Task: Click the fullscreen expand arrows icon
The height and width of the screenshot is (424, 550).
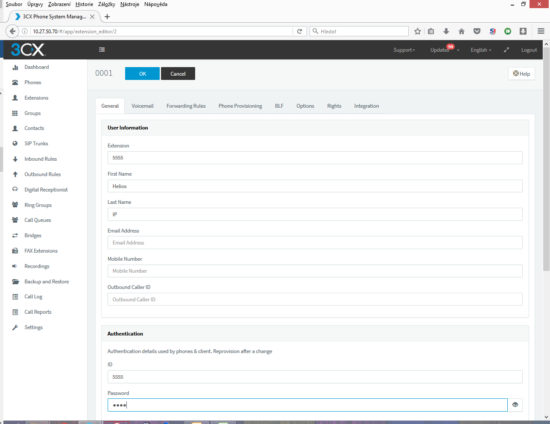Action: [506, 50]
